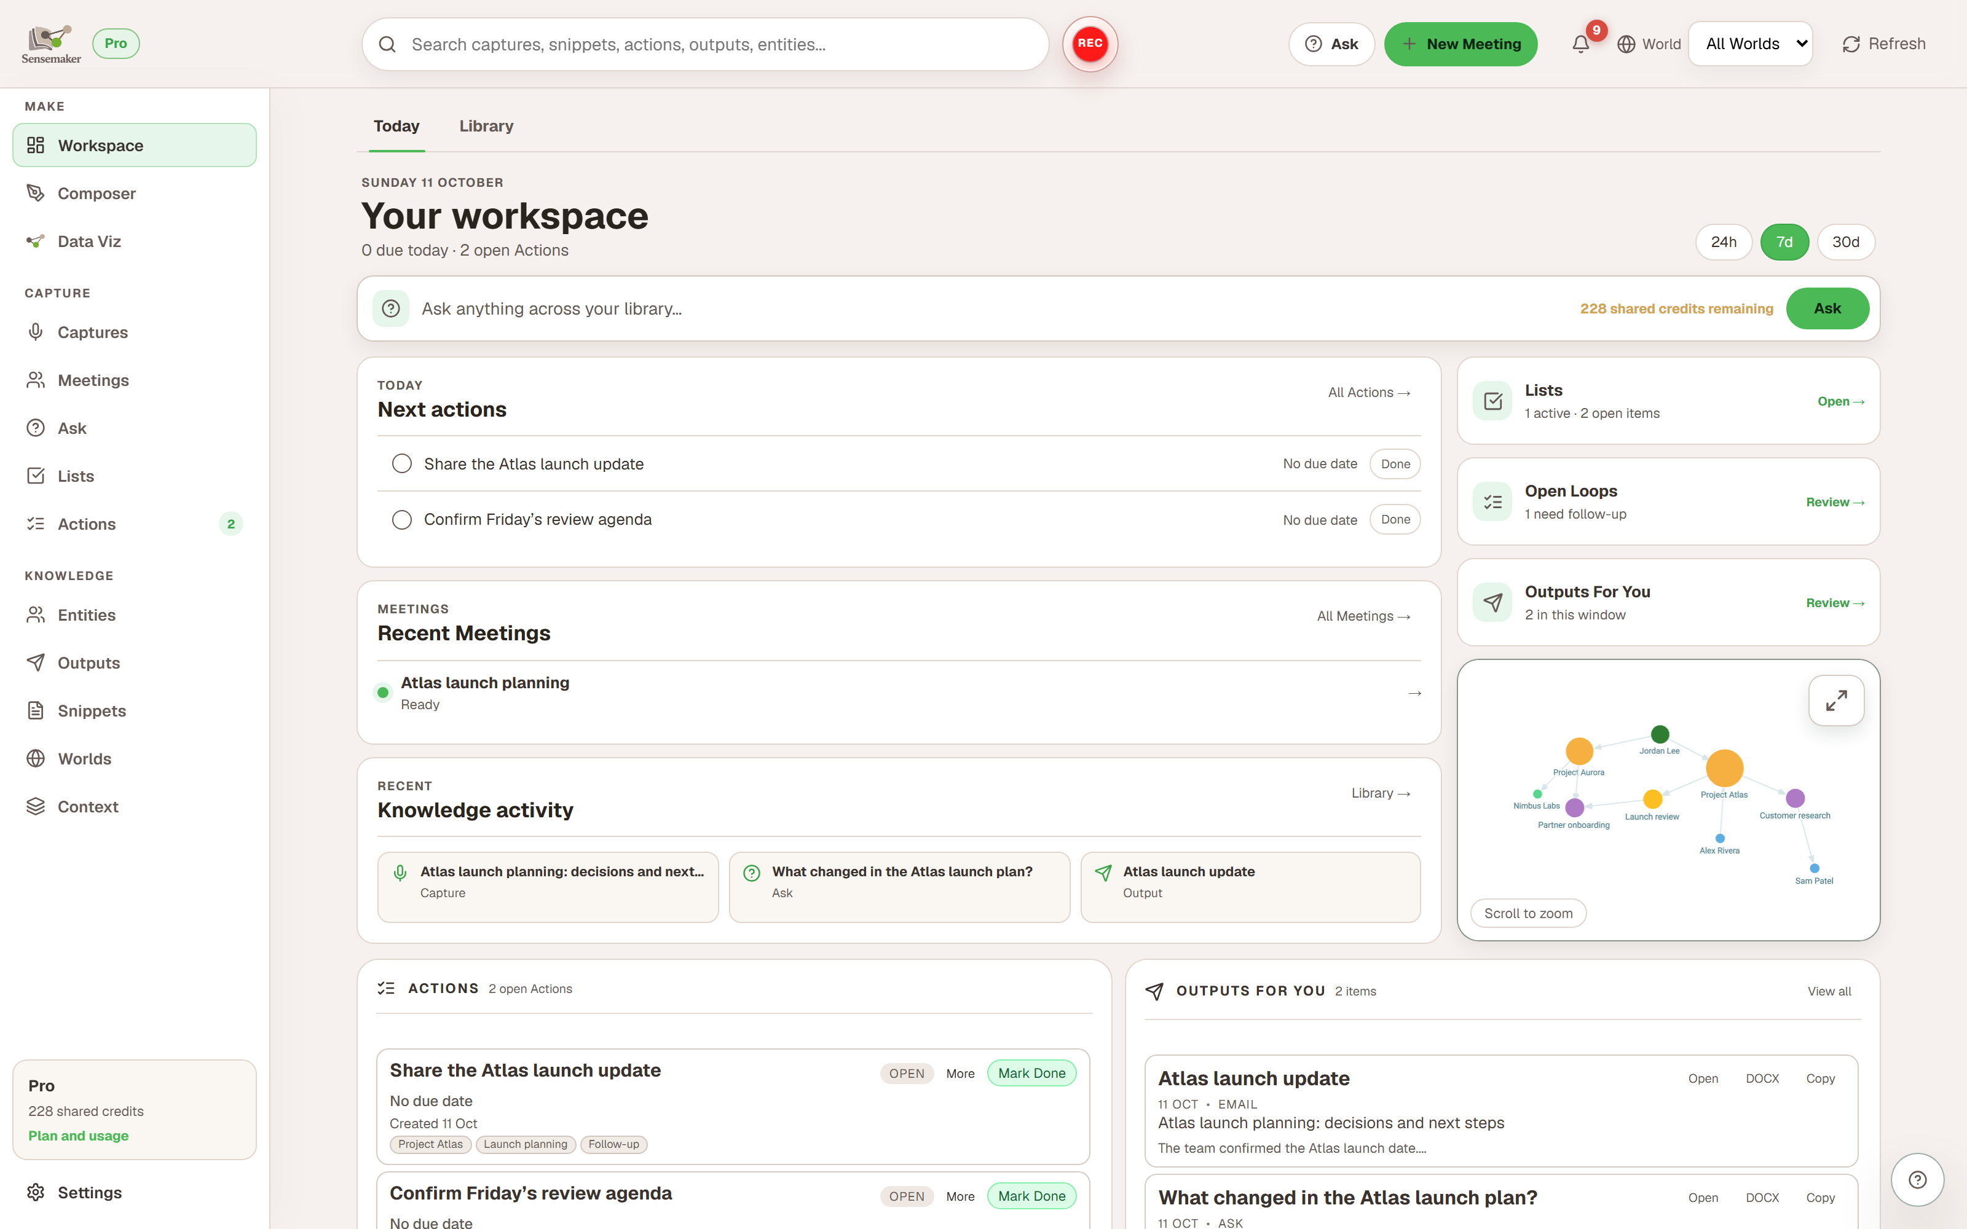Select the 24h time window
This screenshot has height=1229, width=1967.
[x=1723, y=242]
